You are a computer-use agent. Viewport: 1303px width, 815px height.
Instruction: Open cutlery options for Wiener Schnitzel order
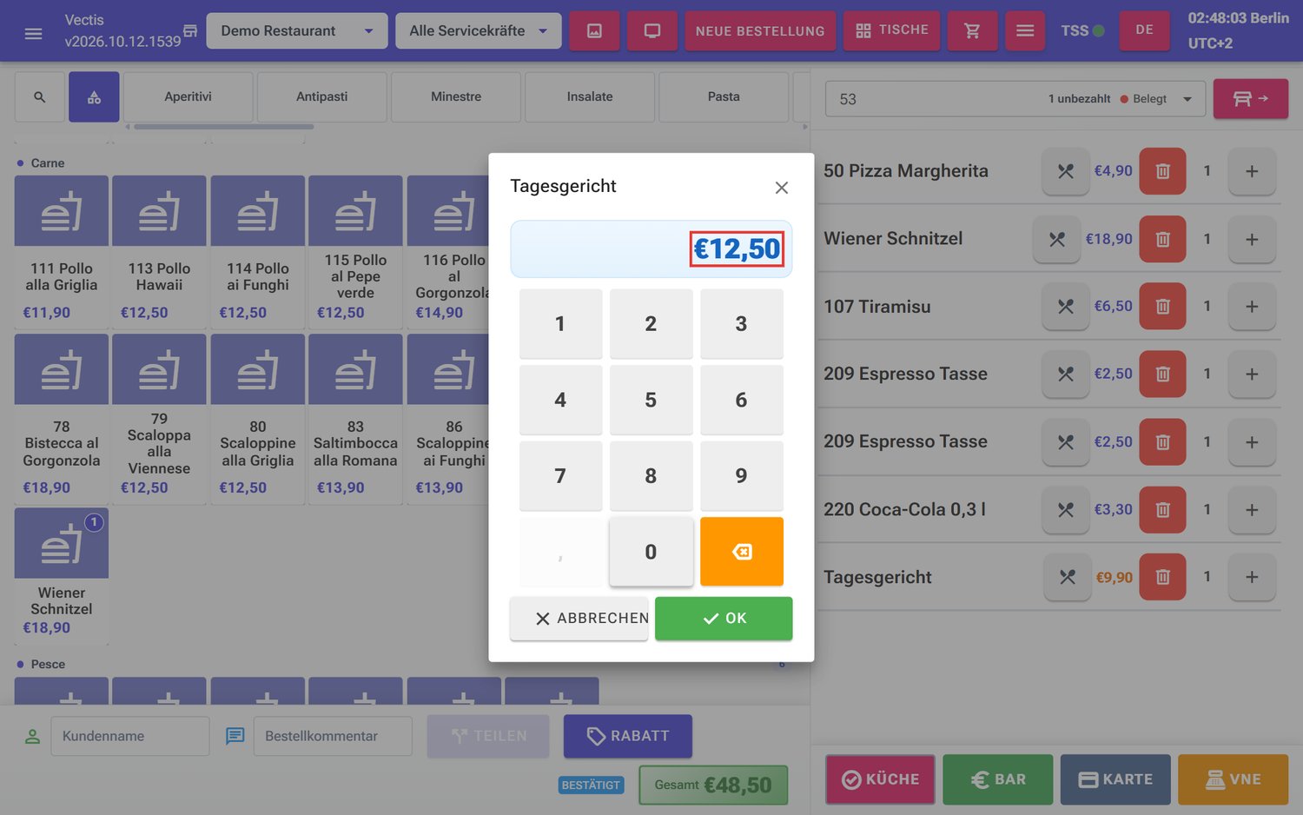tap(1056, 239)
